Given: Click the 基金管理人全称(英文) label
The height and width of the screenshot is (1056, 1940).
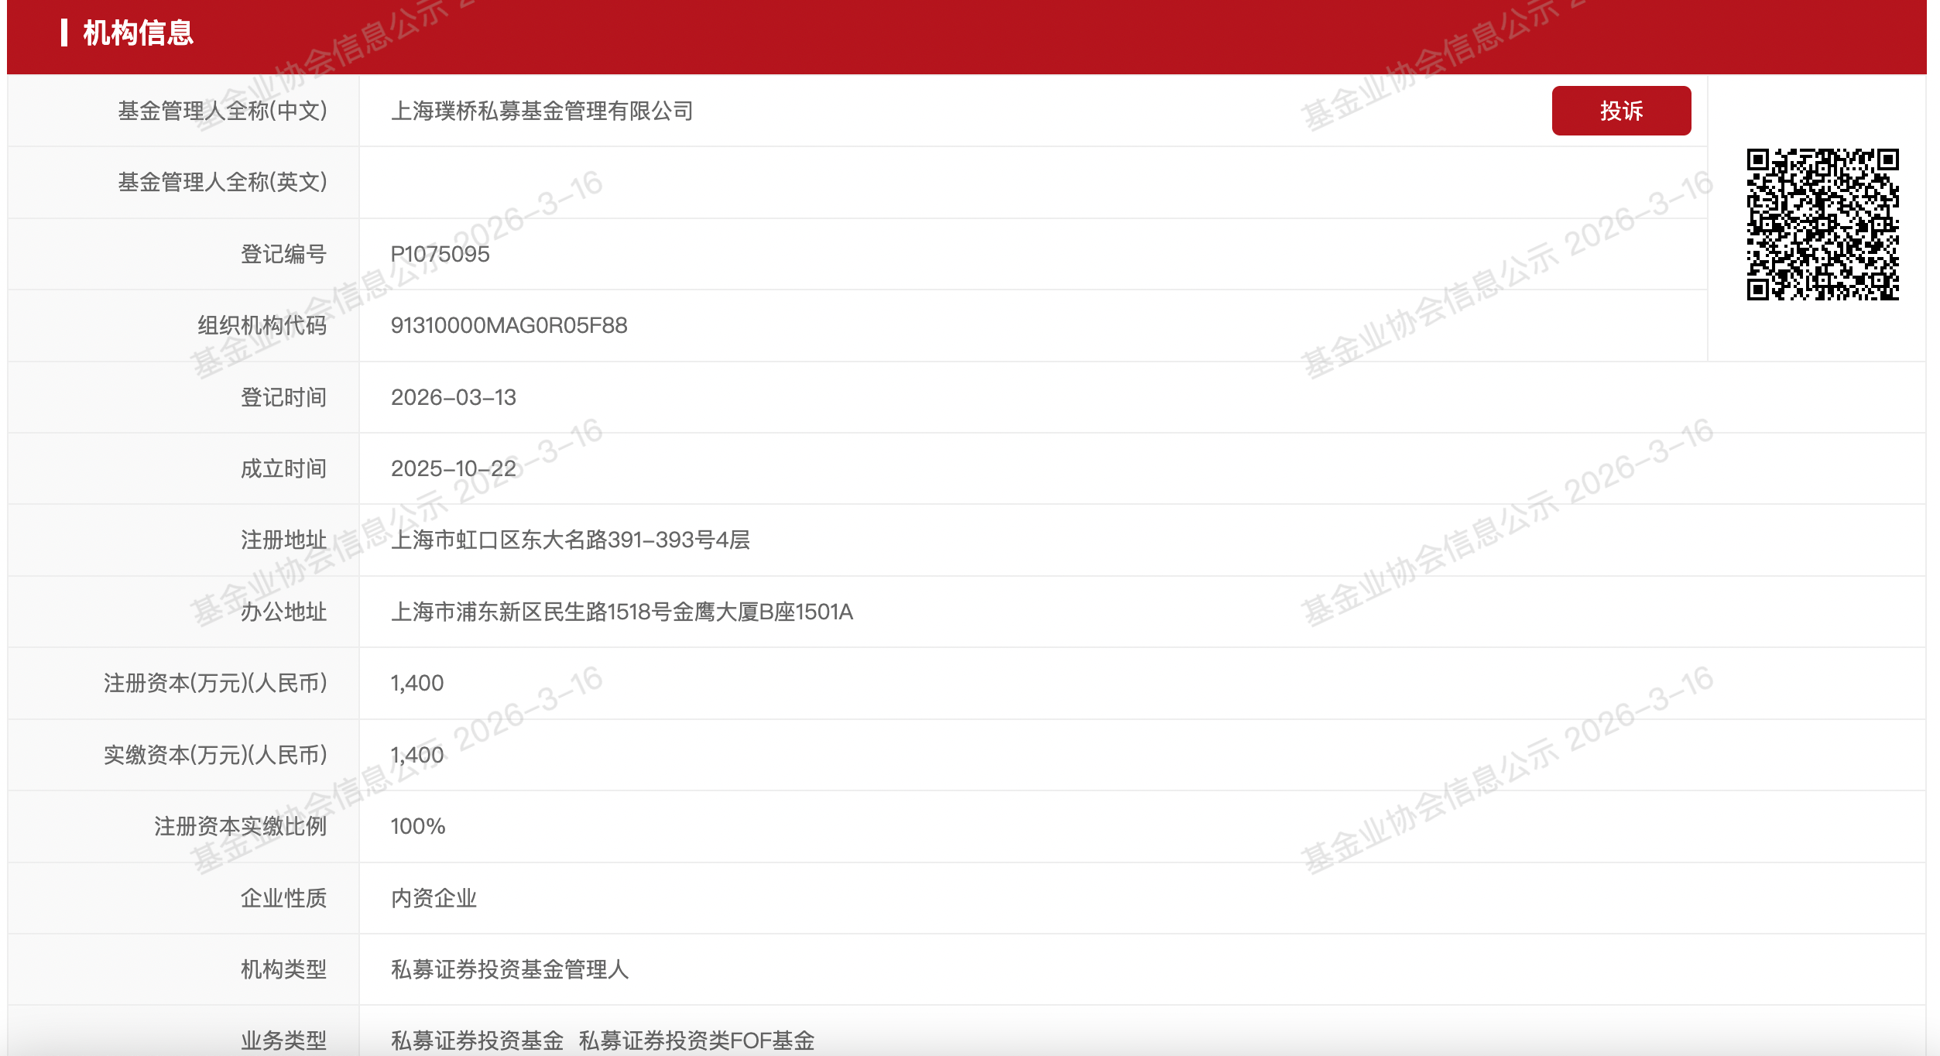Looking at the screenshot, I should click(222, 182).
